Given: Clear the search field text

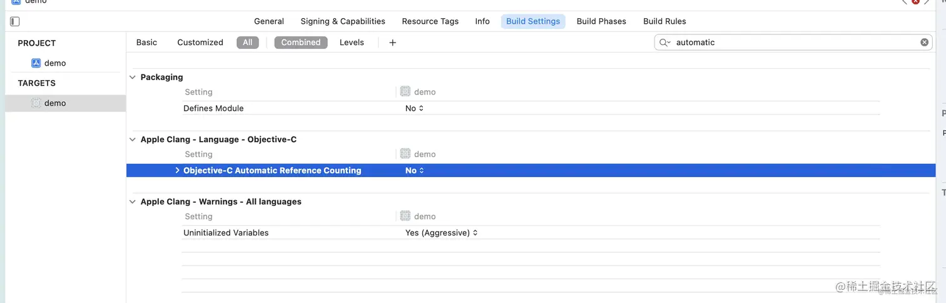Looking at the screenshot, I should tap(924, 43).
